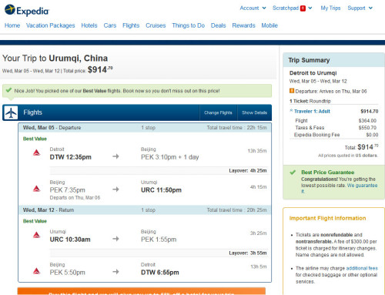Image resolution: width=385 pixels, height=295 pixels.
Task: Click Departs on Thu, Mar 06 note
Action: [x=75, y=198]
